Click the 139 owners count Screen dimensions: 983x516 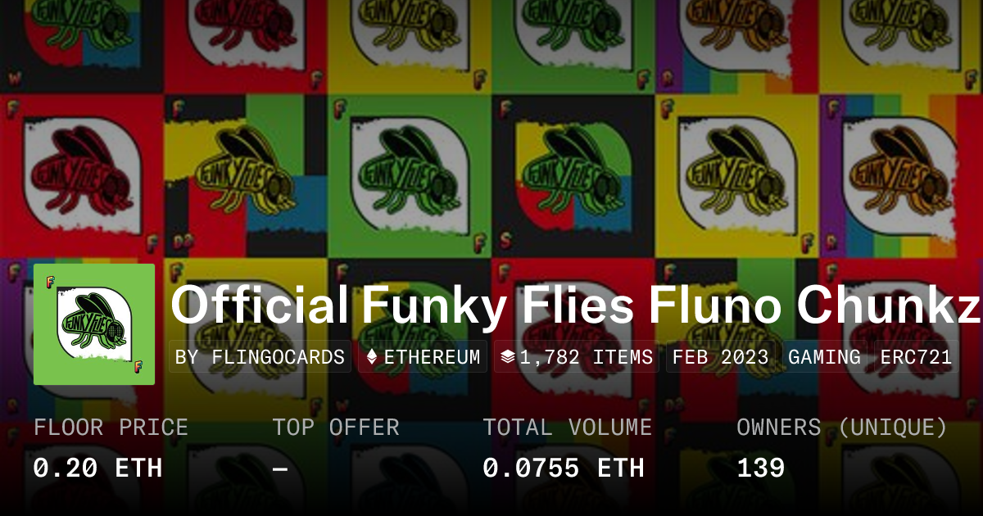761,468
